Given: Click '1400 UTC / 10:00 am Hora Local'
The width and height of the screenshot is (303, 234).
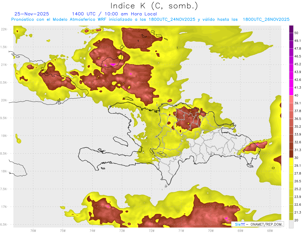Looking at the screenshot, I should (114, 14).
